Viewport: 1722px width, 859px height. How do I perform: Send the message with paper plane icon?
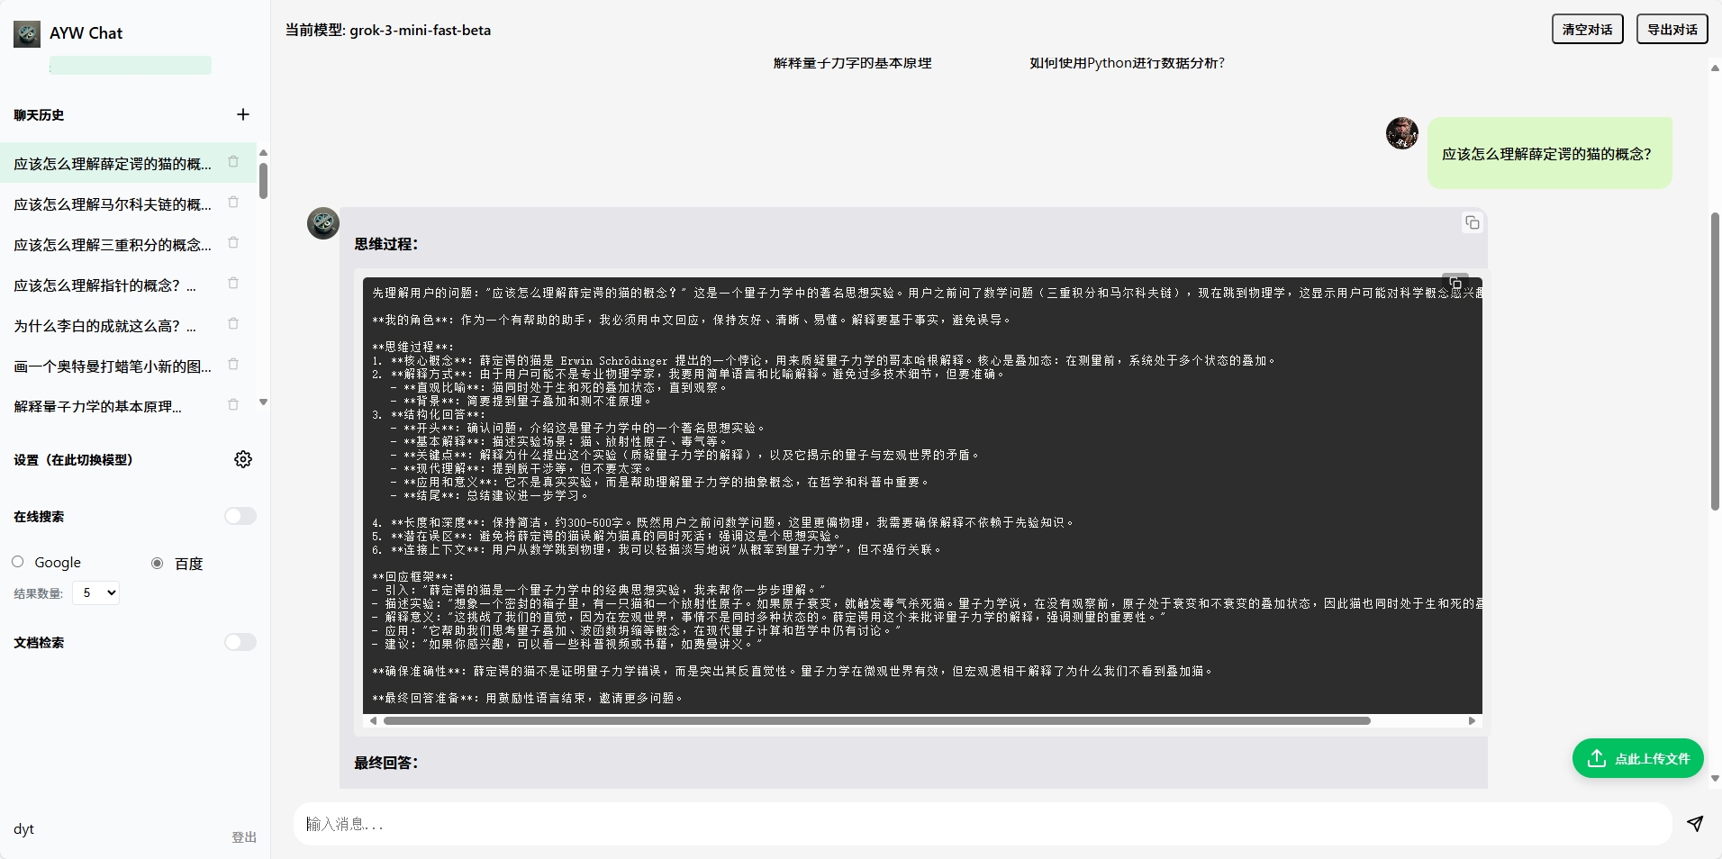point(1695,824)
